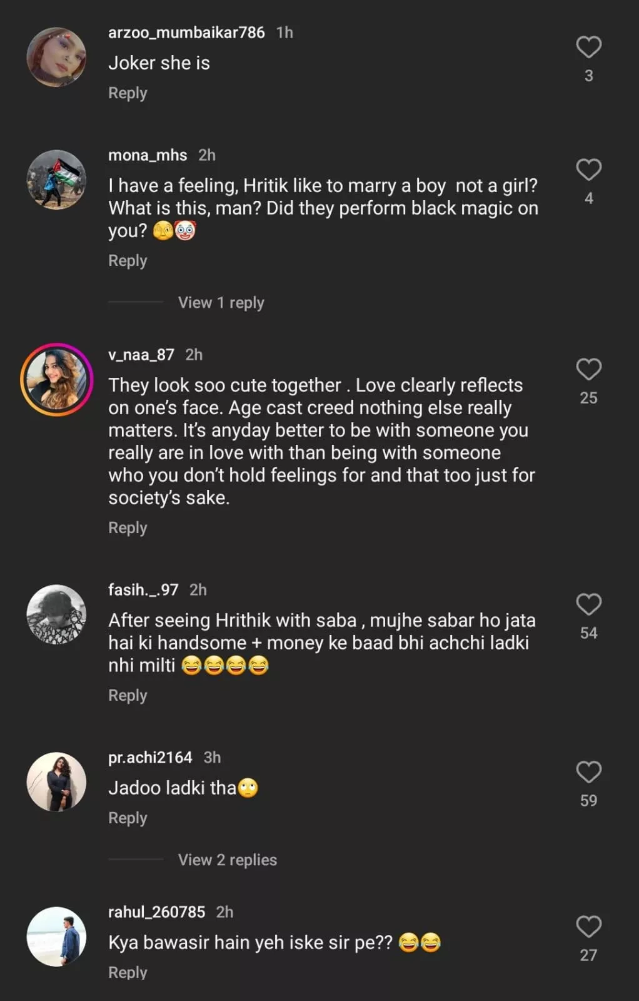The image size is (639, 1001).
Task: Like mona_mhs's comment with the heart
Action: click(588, 170)
